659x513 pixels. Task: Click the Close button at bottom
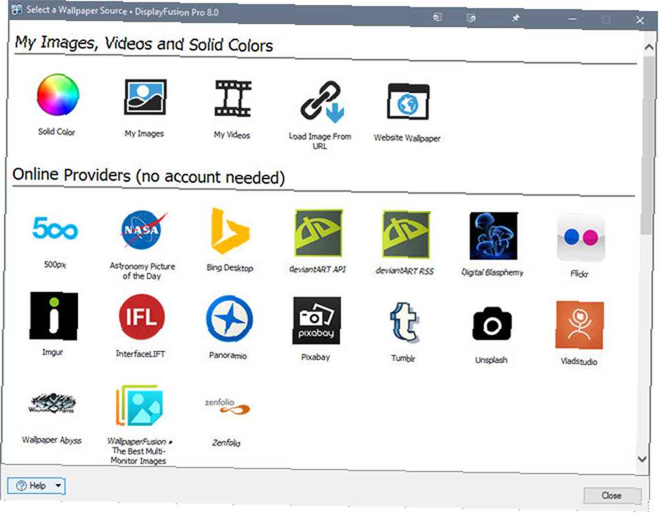pyautogui.click(x=612, y=496)
